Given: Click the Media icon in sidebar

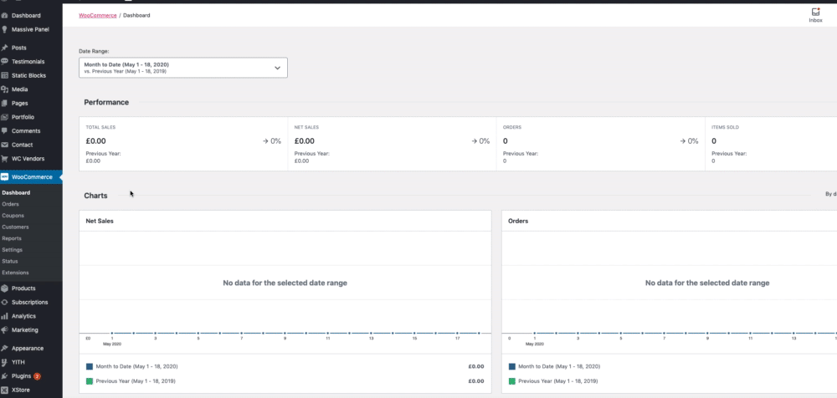Looking at the screenshot, I should click(5, 89).
